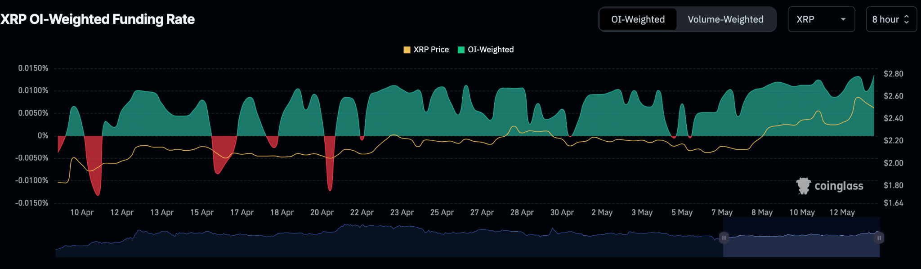Image resolution: width=921 pixels, height=269 pixels.
Task: Click the $2.20 price axis label
Action: (x=893, y=141)
